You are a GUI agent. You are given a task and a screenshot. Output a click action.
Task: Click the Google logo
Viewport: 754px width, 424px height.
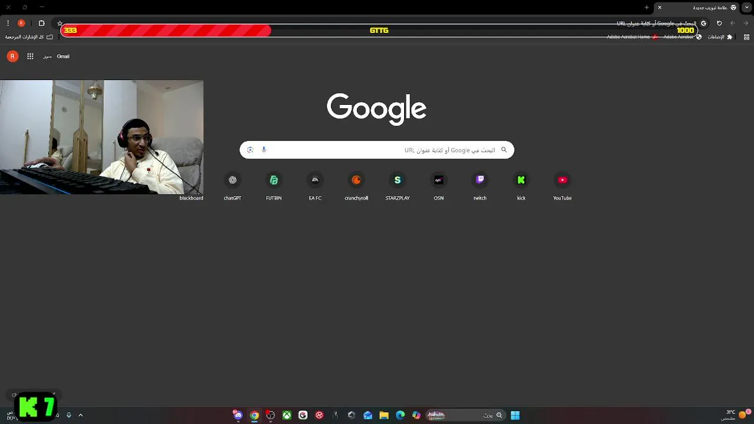[376, 108]
